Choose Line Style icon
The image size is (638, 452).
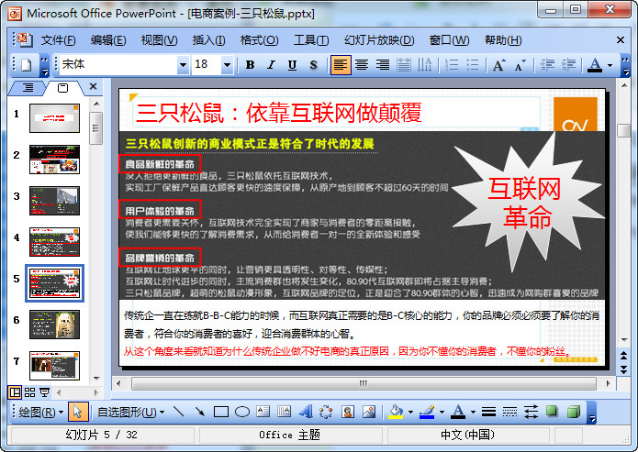coord(488,412)
